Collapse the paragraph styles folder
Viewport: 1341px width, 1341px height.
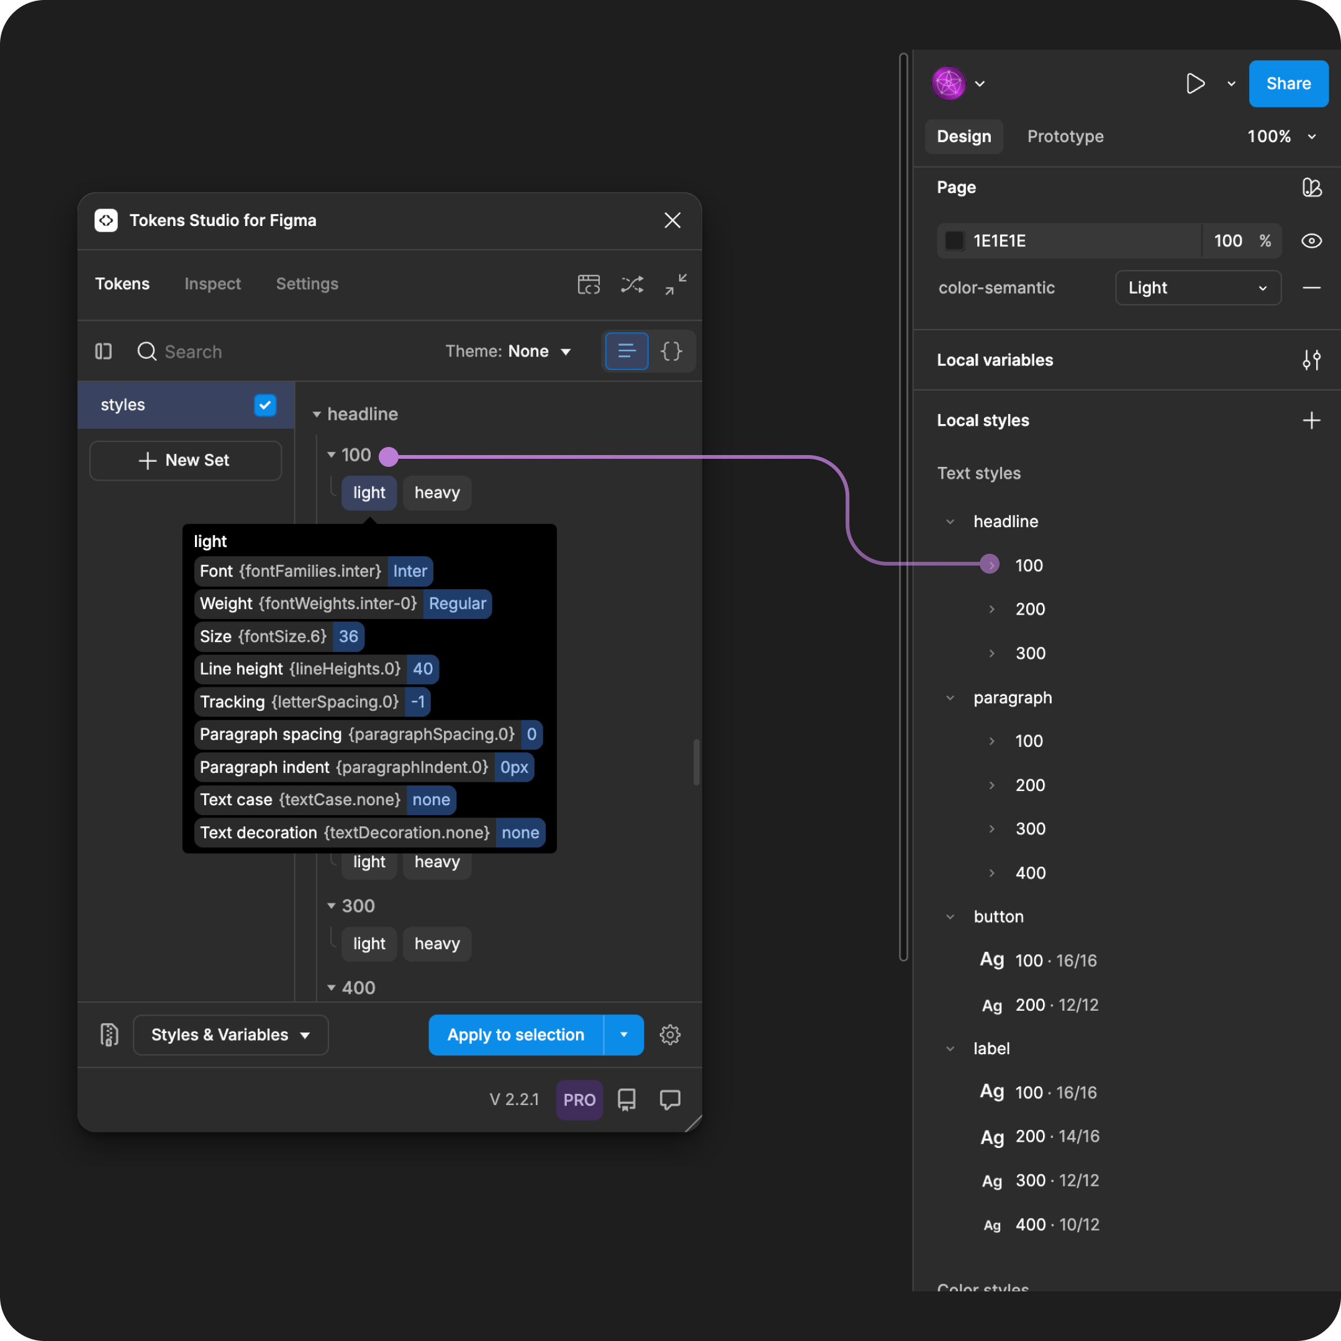click(950, 698)
